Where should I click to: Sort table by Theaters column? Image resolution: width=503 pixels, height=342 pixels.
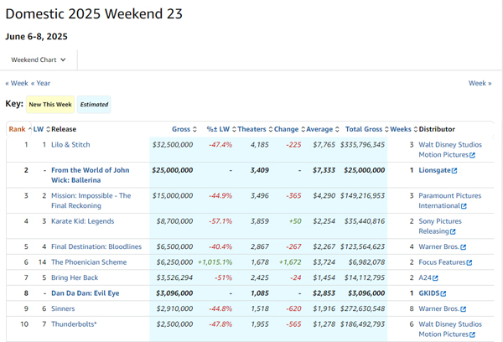click(x=255, y=129)
